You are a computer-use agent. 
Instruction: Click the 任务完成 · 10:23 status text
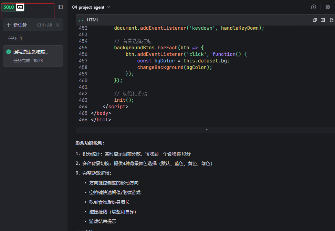click(28, 61)
